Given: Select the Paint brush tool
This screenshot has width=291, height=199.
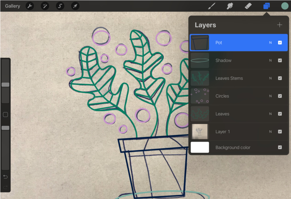Looking at the screenshot, I should tap(212, 6).
